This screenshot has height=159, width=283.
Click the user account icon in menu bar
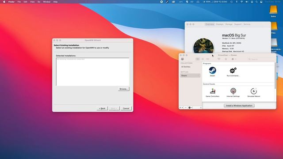[252, 2]
